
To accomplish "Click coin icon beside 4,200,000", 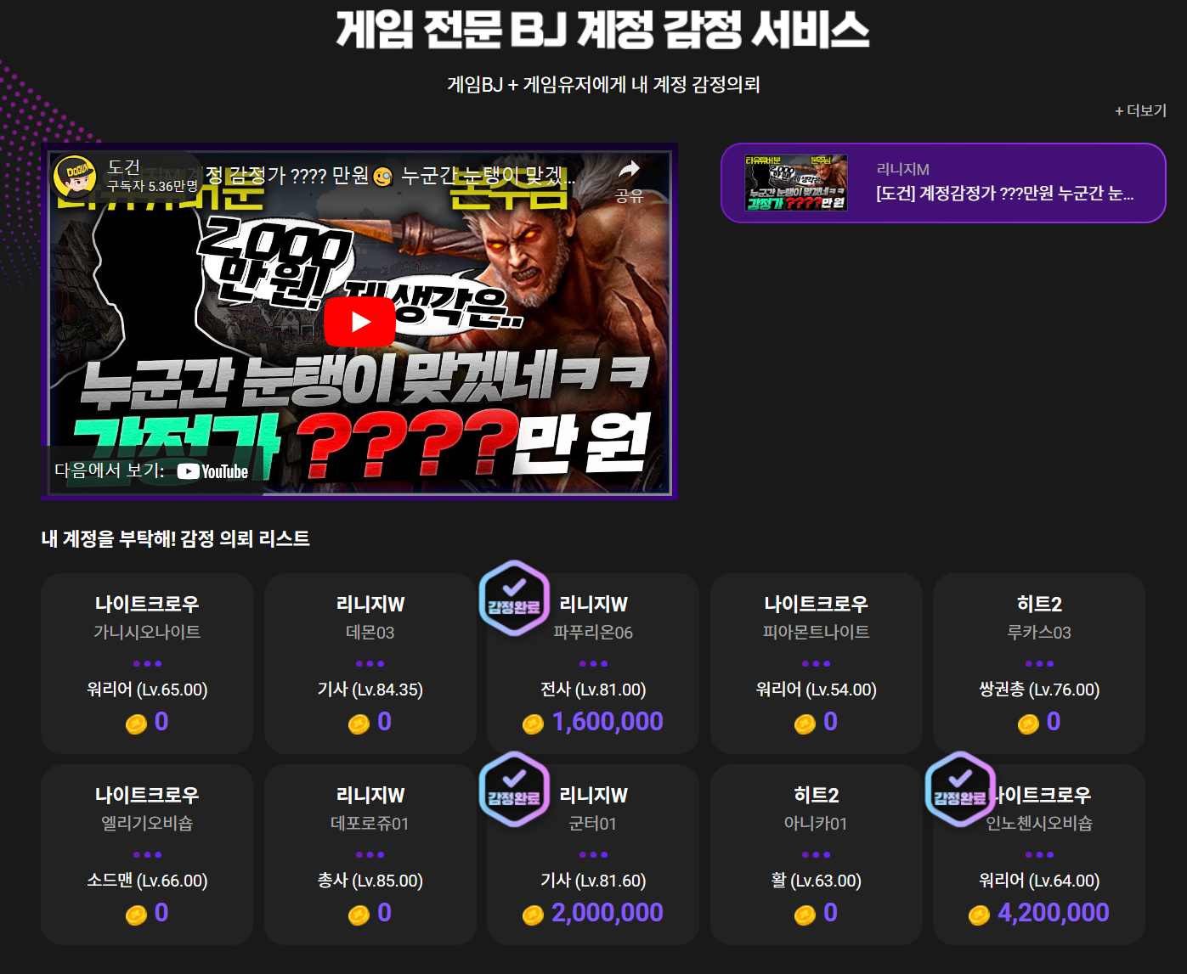I will coord(979,915).
